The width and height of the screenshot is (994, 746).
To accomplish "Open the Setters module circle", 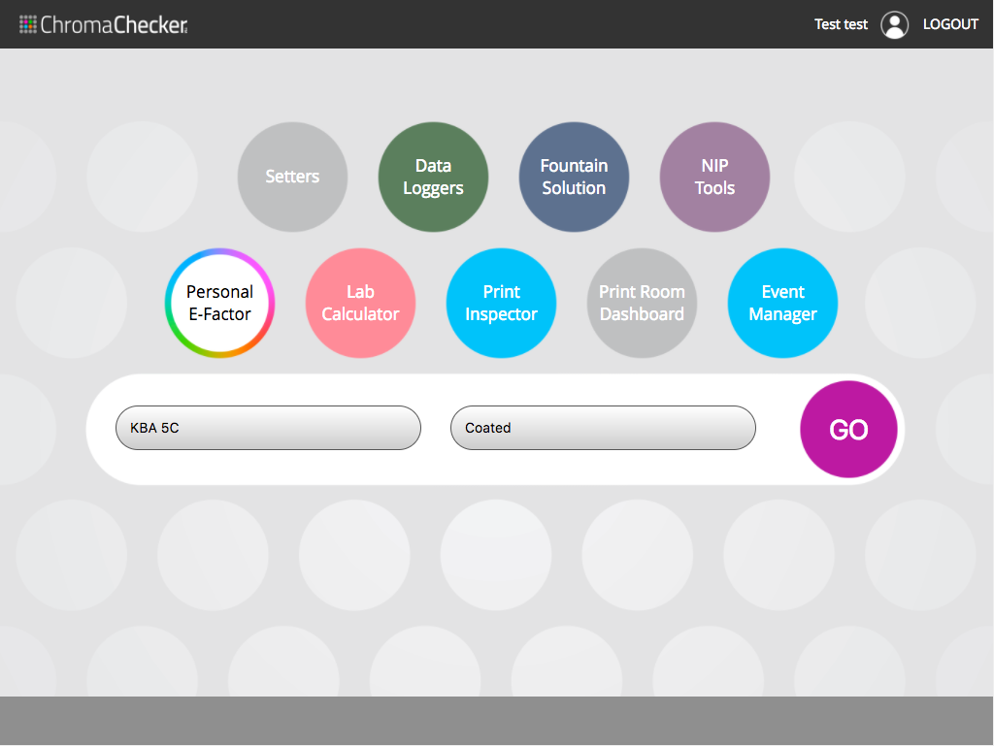I will point(292,177).
